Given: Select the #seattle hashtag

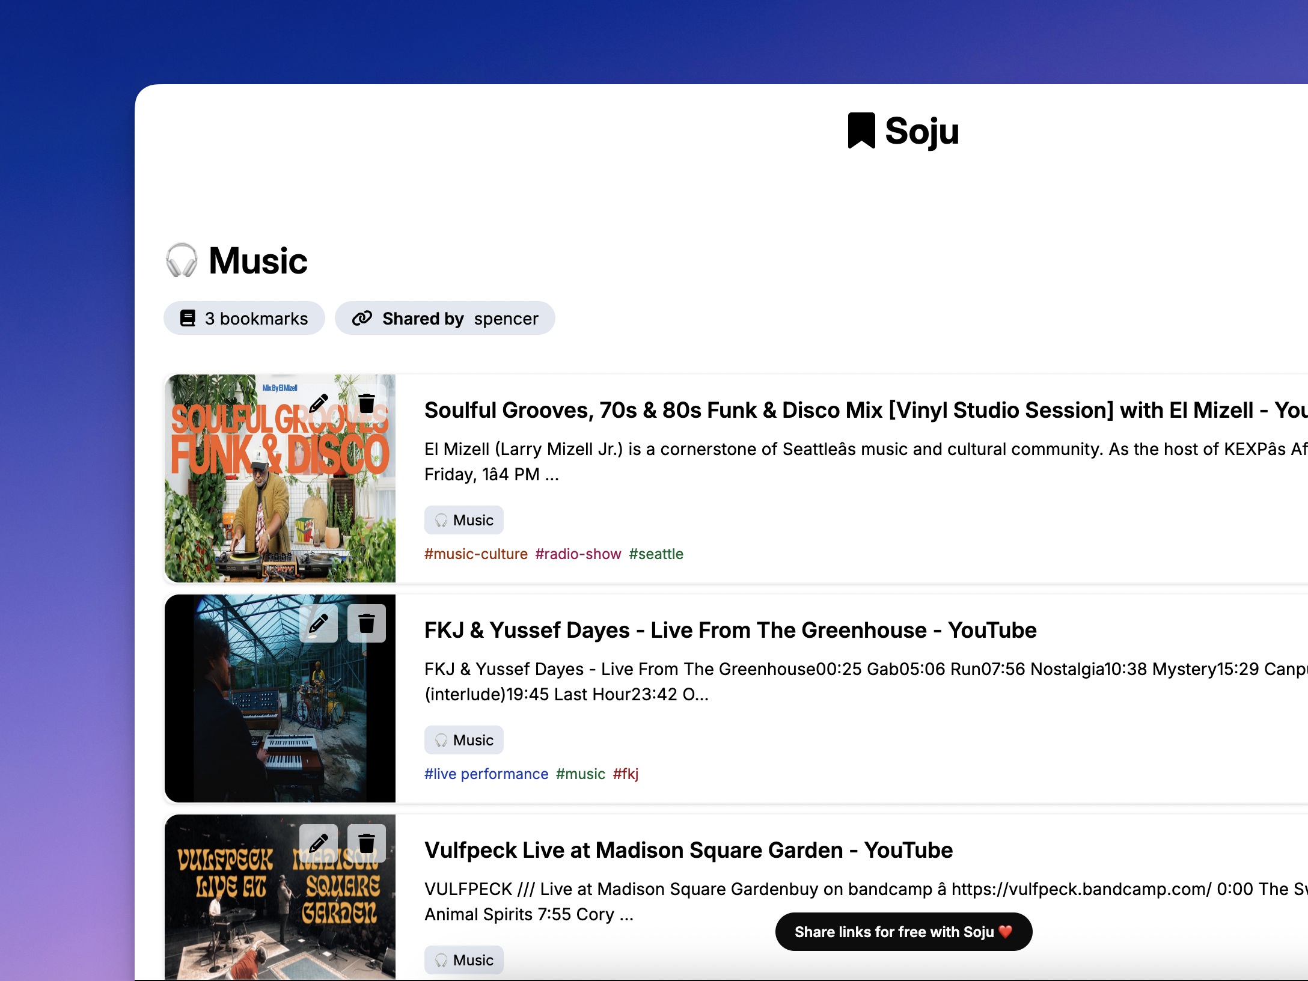Looking at the screenshot, I should tap(656, 554).
